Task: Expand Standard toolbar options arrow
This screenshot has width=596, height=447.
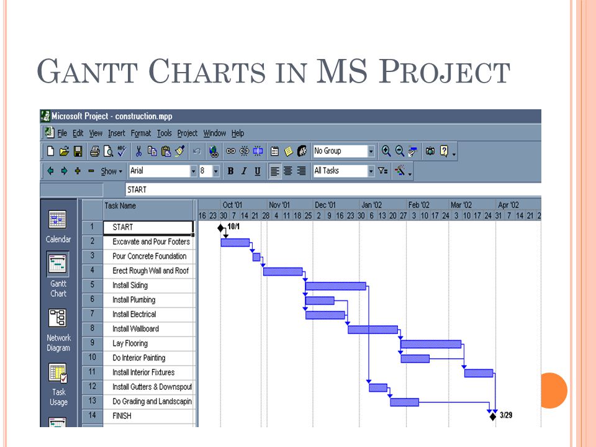Action: [454, 154]
